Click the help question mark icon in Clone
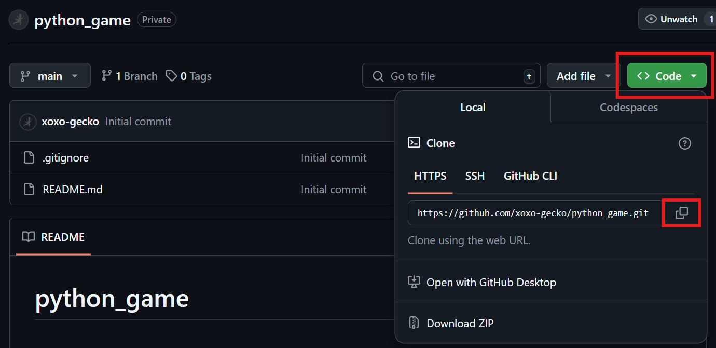The image size is (716, 348). (x=685, y=143)
